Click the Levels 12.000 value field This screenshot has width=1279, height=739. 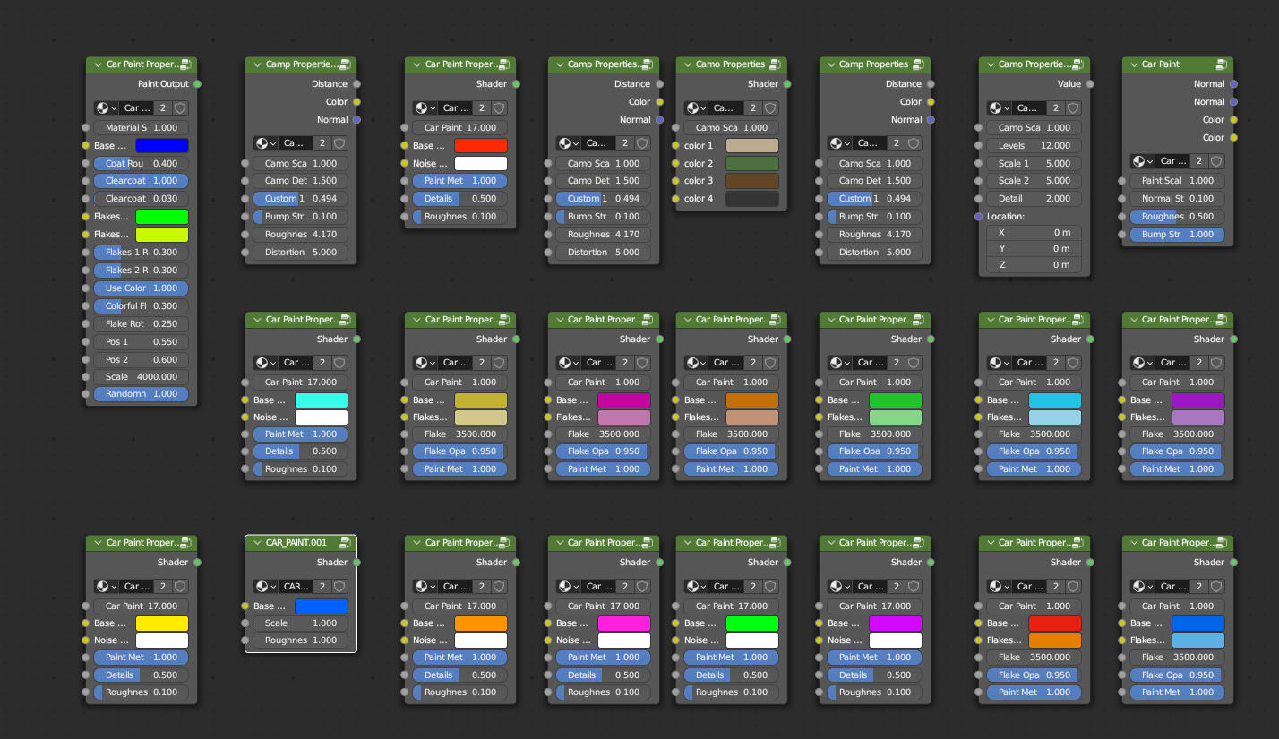click(1034, 145)
